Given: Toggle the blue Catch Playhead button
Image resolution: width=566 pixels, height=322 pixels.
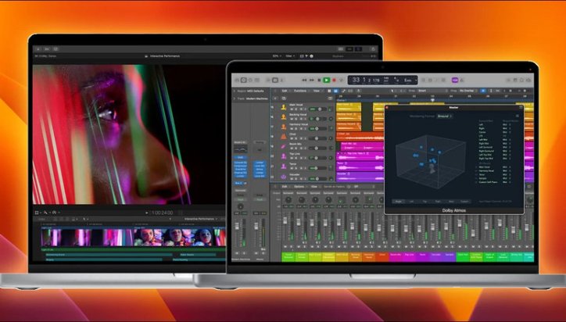Looking at the screenshot, I should tap(483, 91).
